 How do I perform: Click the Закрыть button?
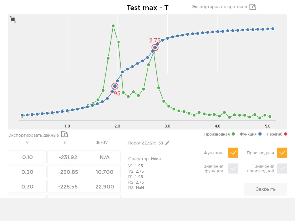[x=265, y=189]
